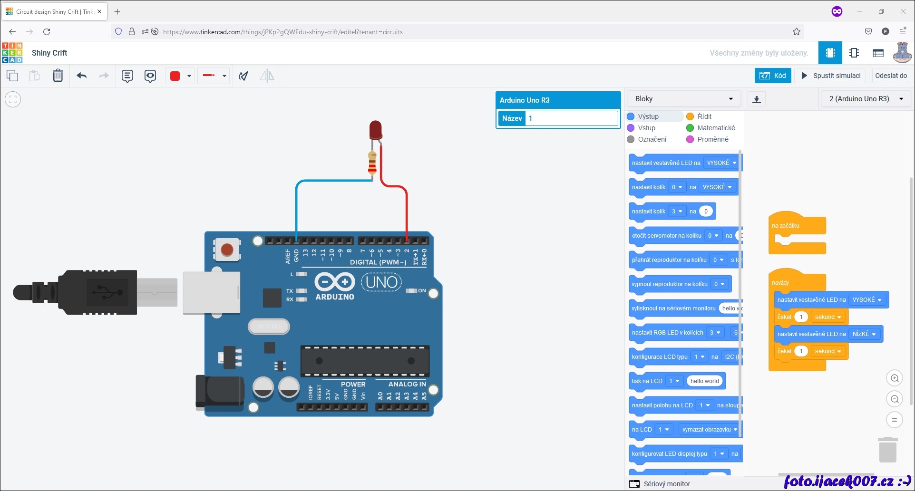Zoom out on the code blocks workspace
This screenshot has width=915, height=491.
[x=894, y=399]
